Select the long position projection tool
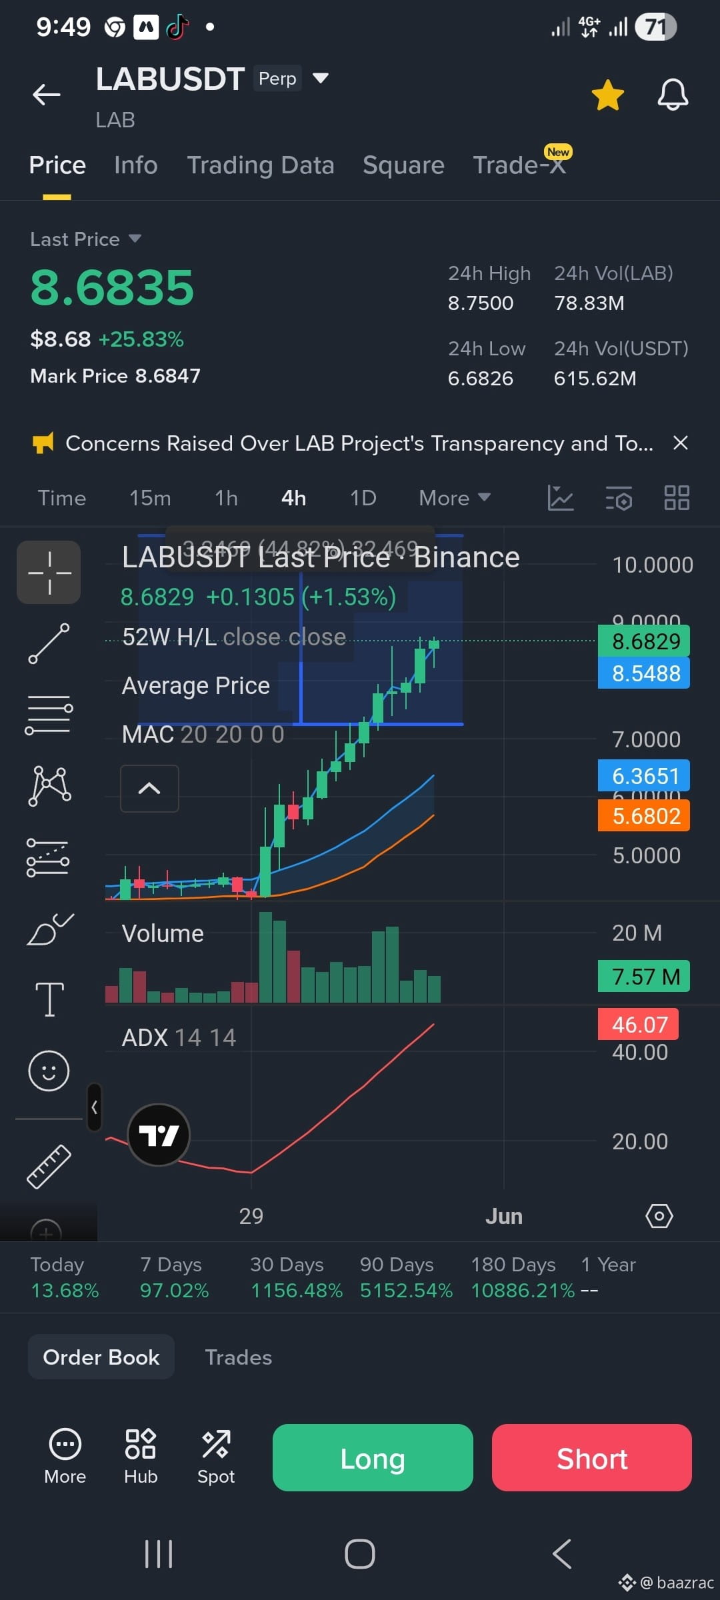This screenshot has width=720, height=1600. pyautogui.click(x=48, y=857)
